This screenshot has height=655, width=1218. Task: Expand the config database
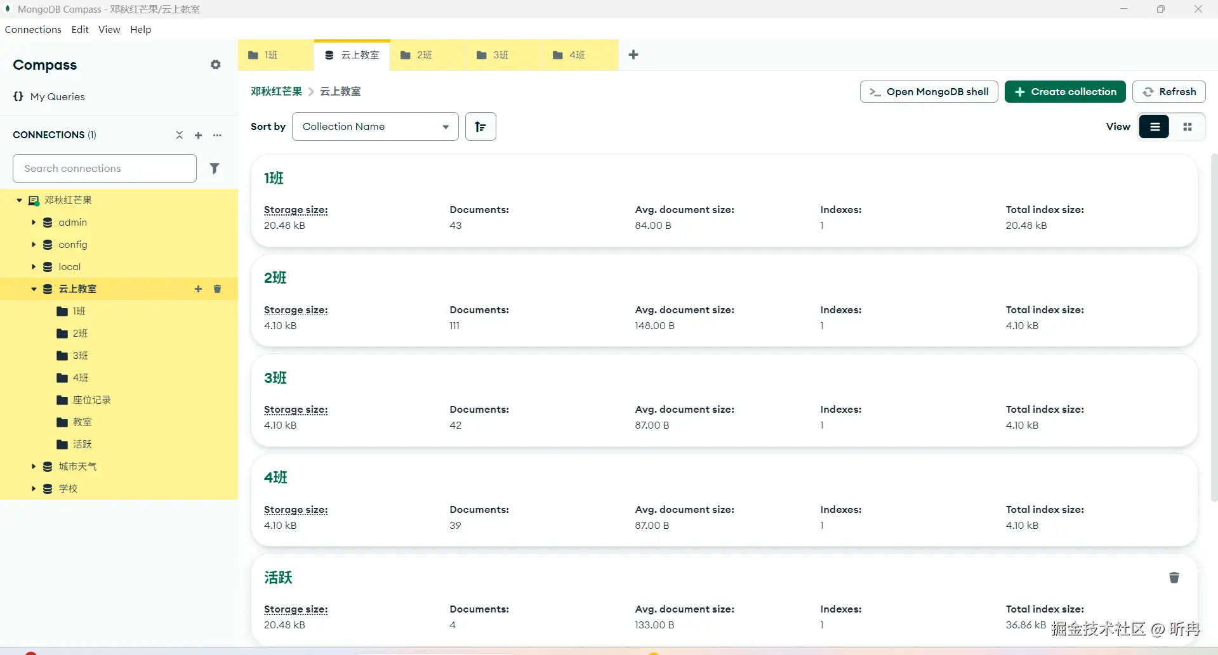coord(34,245)
